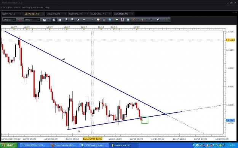This screenshot has width=238, height=148.
Task: Click the zoom in magnifier icon
Action: point(67,20)
